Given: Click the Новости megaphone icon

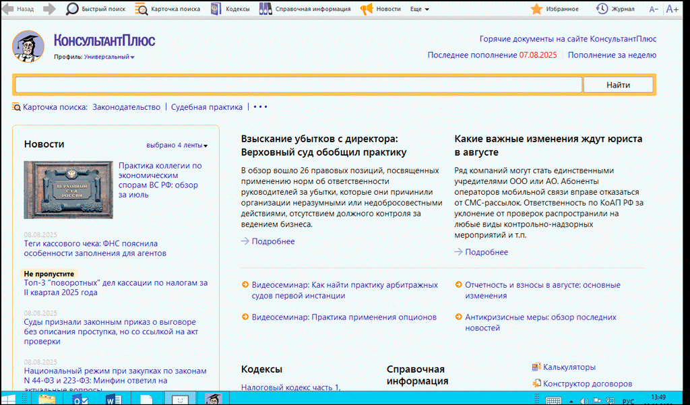Looking at the screenshot, I should point(367,9).
